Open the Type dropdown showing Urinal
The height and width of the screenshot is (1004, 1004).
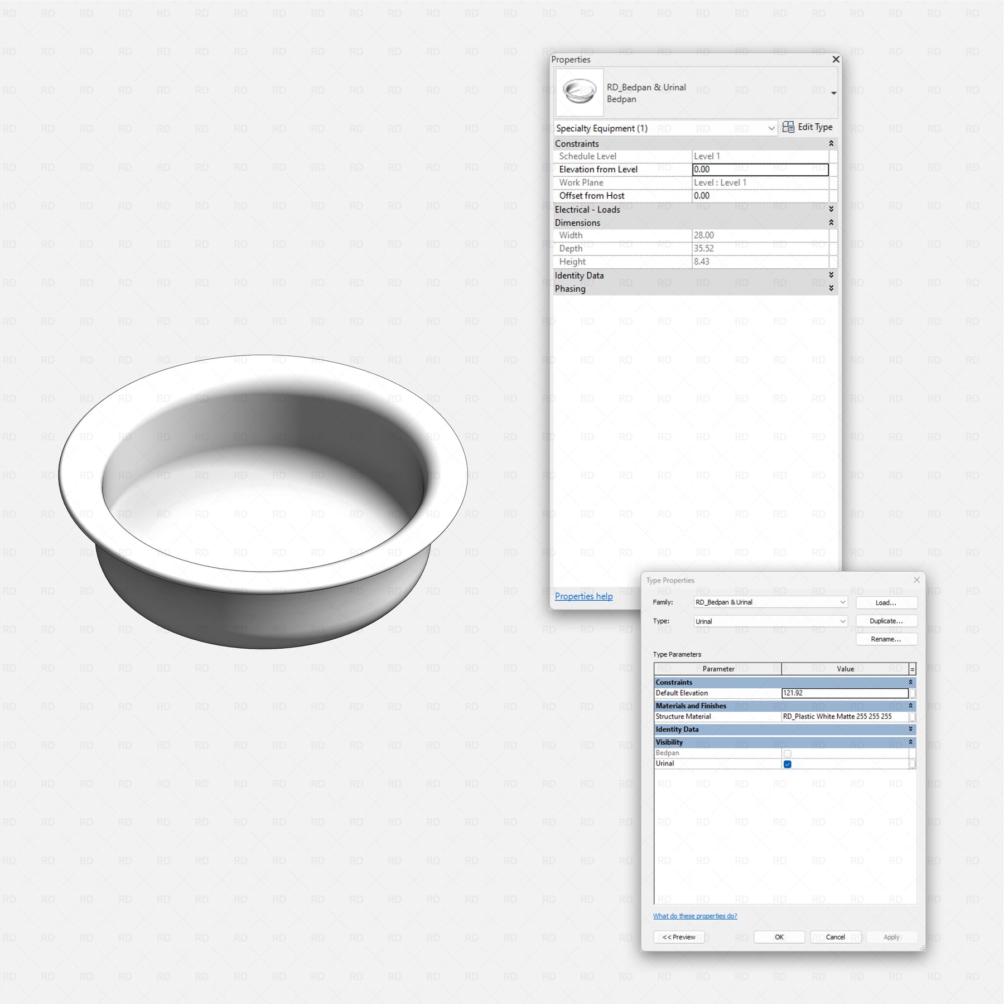point(842,621)
